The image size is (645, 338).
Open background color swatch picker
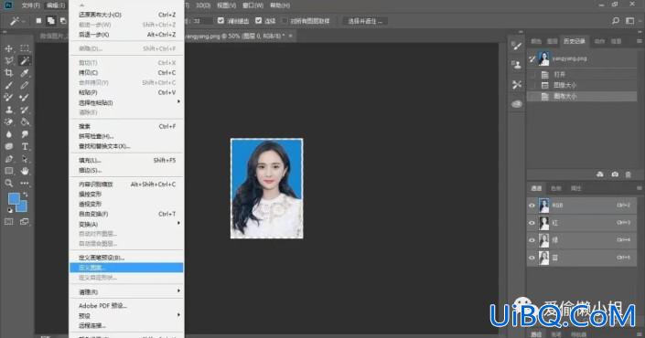pos(23,207)
